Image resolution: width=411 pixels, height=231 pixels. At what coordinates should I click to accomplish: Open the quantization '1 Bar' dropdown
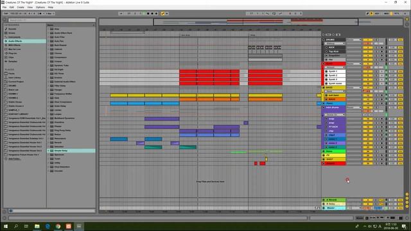tap(50, 13)
